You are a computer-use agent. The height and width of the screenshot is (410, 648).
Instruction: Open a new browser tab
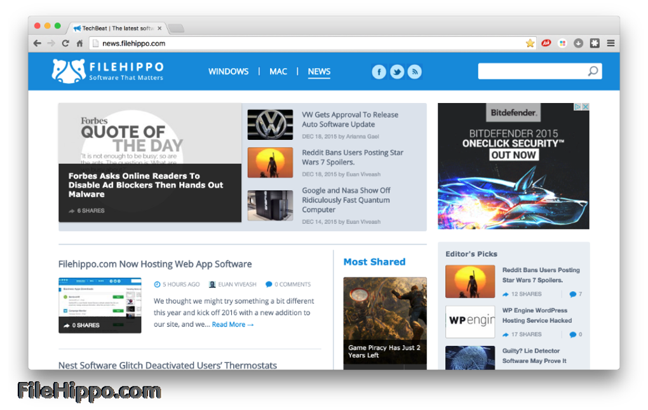tap(176, 28)
